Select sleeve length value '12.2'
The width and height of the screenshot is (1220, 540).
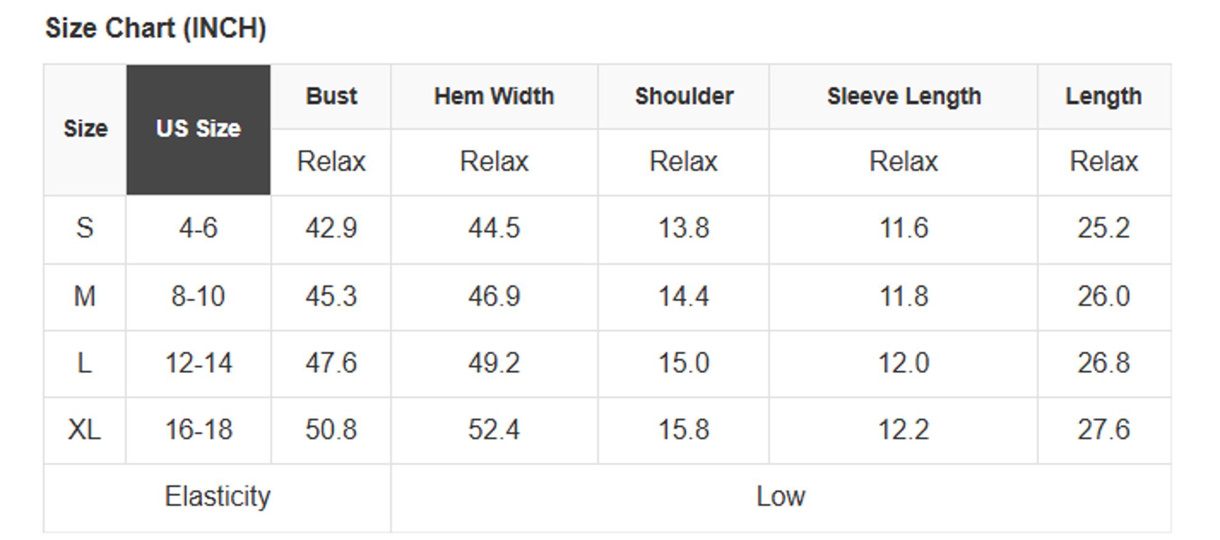click(x=904, y=430)
